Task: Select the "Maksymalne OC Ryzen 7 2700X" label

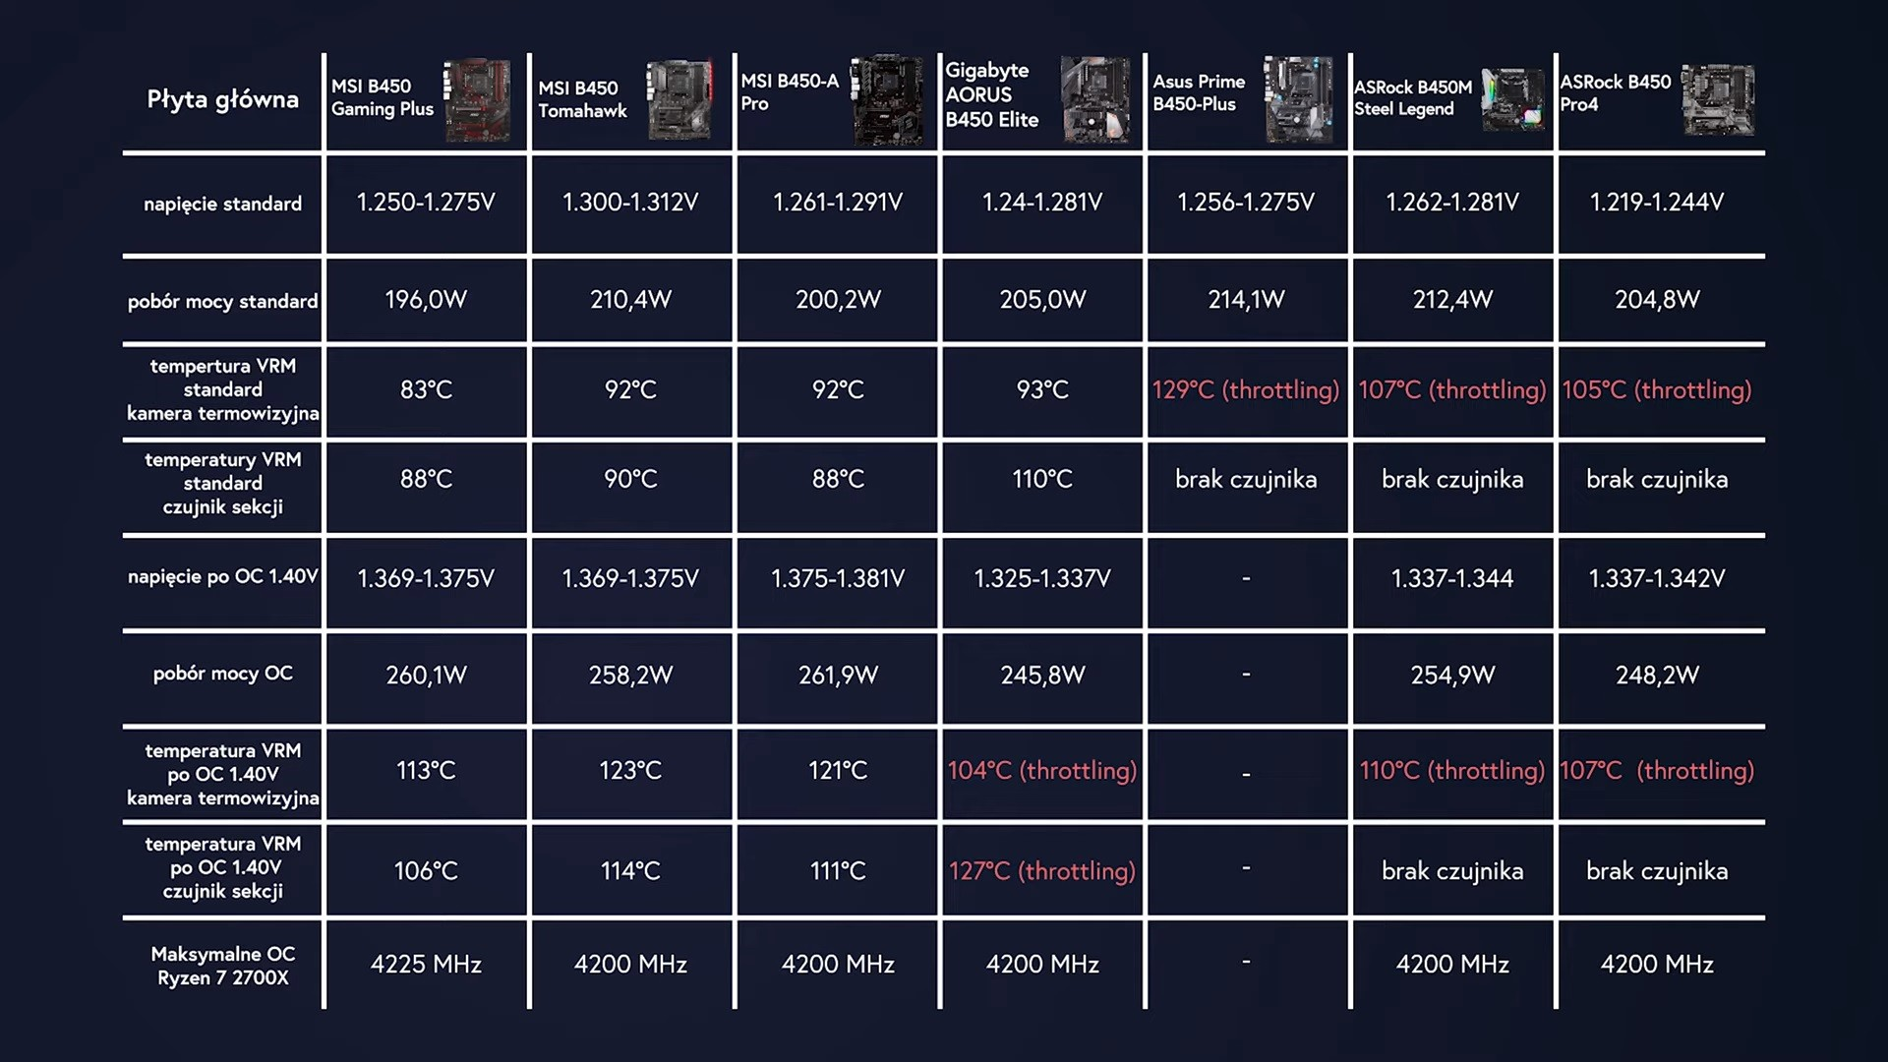Action: coord(222,966)
